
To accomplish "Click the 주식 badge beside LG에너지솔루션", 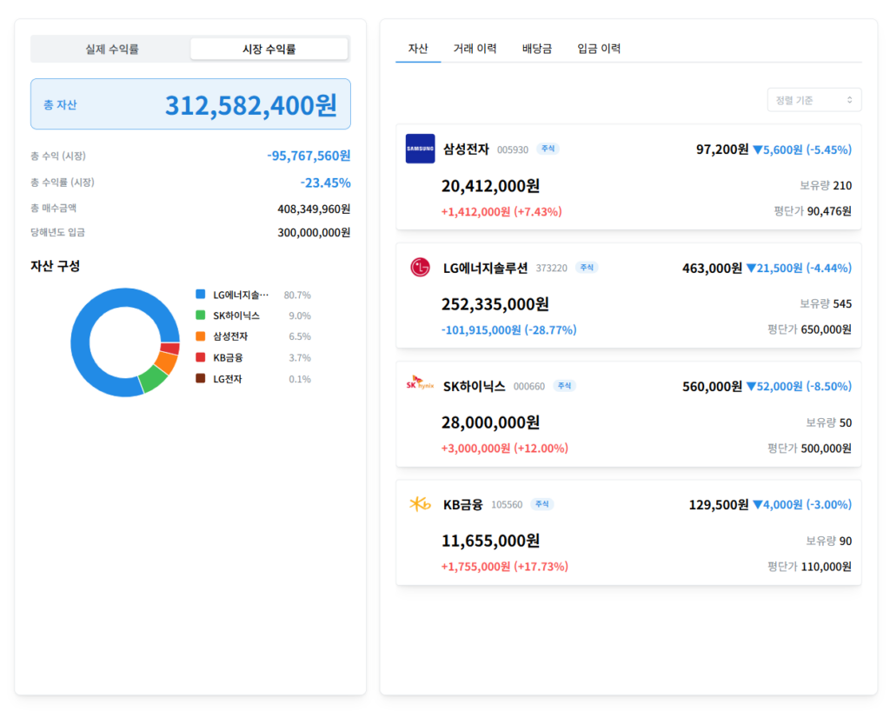I will pyautogui.click(x=587, y=268).
